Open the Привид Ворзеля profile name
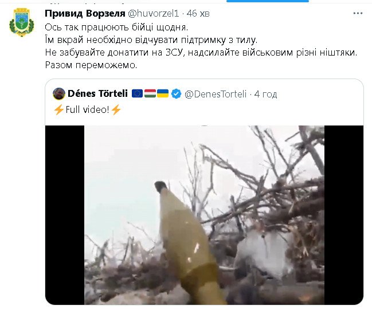 85,13
